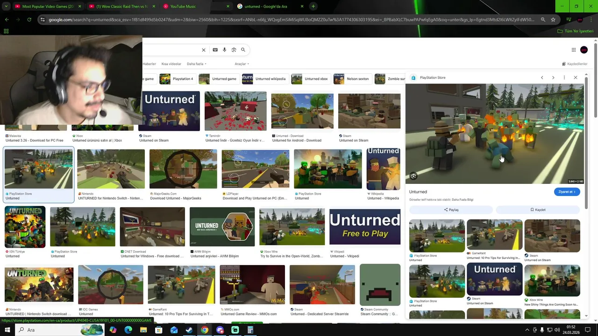The image size is (598, 336).
Task: Select the Kısa videolar search filter
Action: pyautogui.click(x=171, y=64)
